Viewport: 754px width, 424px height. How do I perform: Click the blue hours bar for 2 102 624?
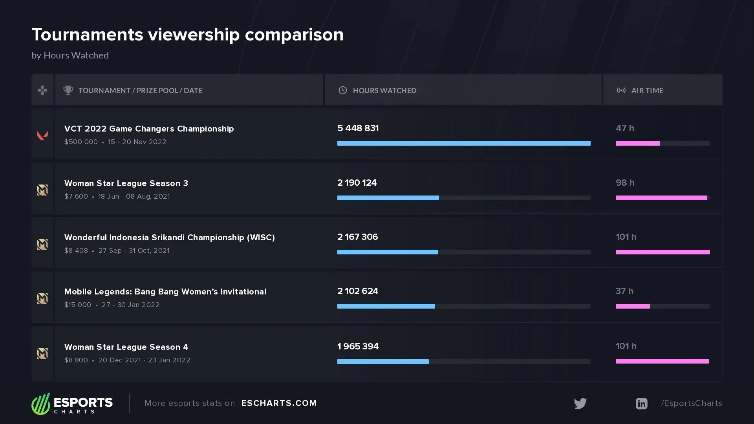pos(386,306)
